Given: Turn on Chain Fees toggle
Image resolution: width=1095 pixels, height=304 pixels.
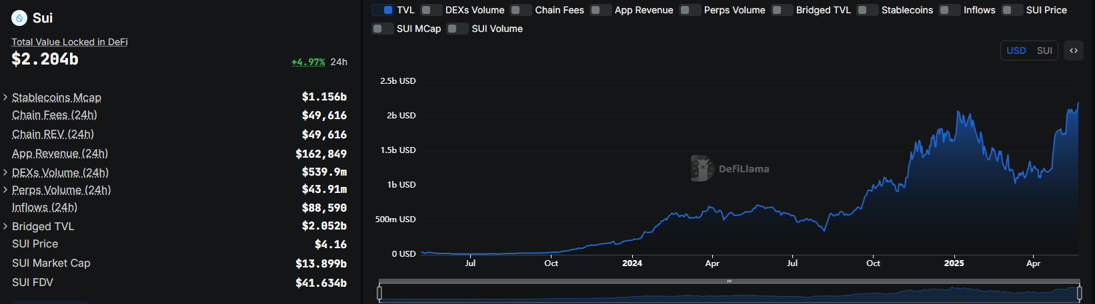Looking at the screenshot, I should coord(521,10).
